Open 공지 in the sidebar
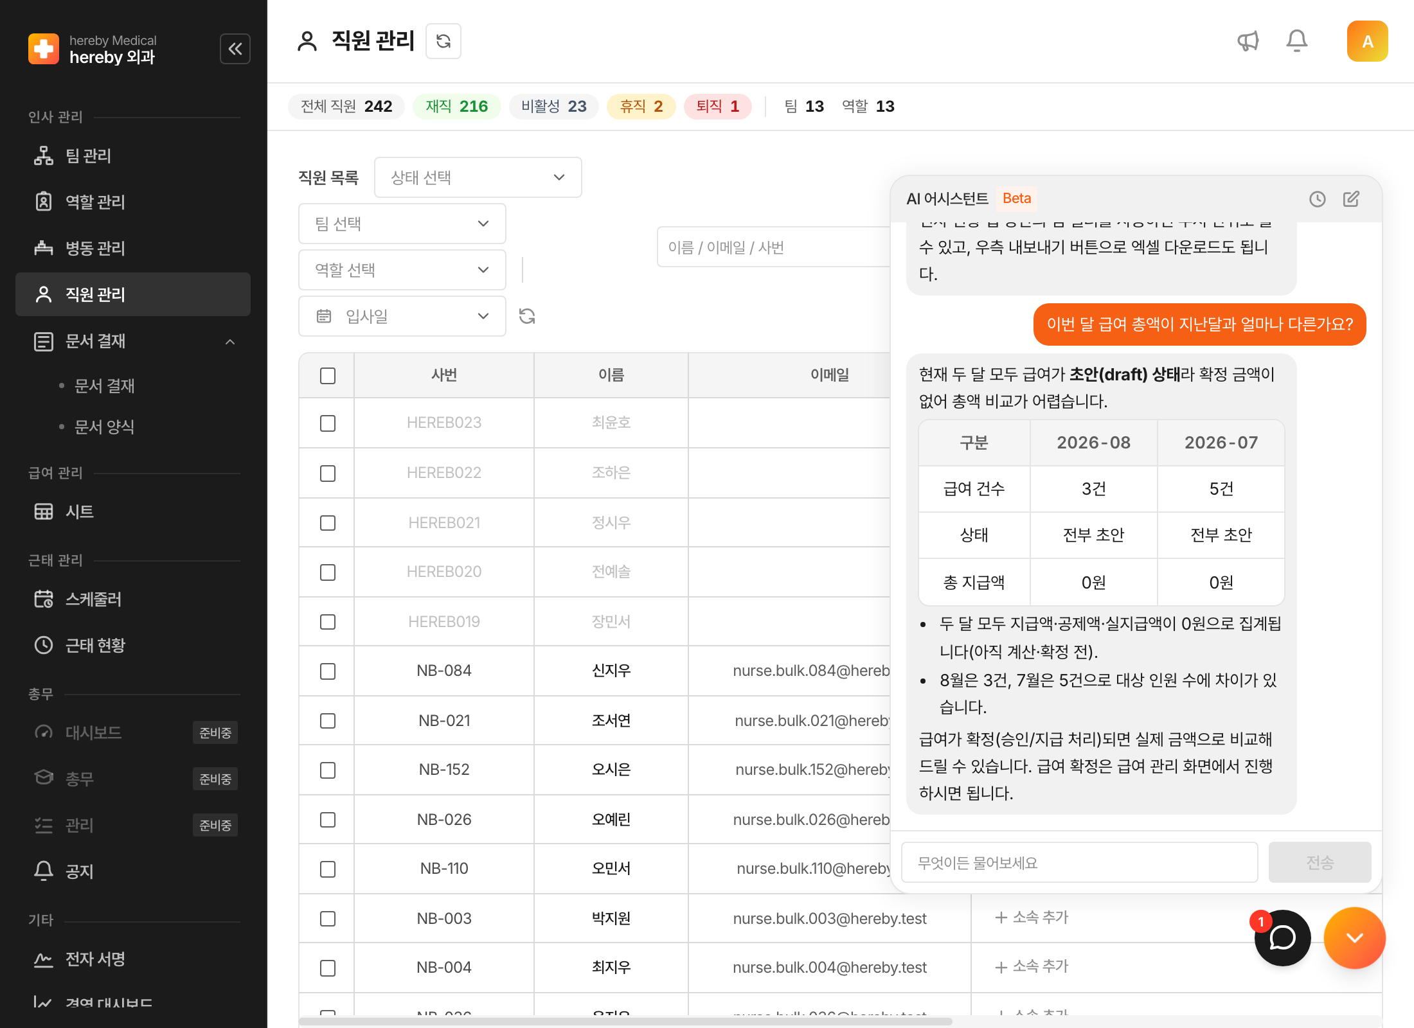Screen dimensions: 1414x1028 [133, 871]
